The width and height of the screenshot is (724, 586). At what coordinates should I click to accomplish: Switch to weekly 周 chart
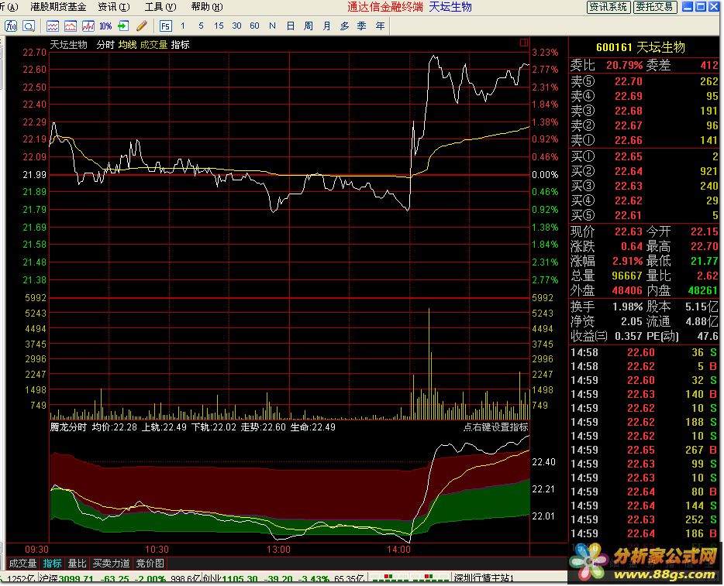[309, 26]
